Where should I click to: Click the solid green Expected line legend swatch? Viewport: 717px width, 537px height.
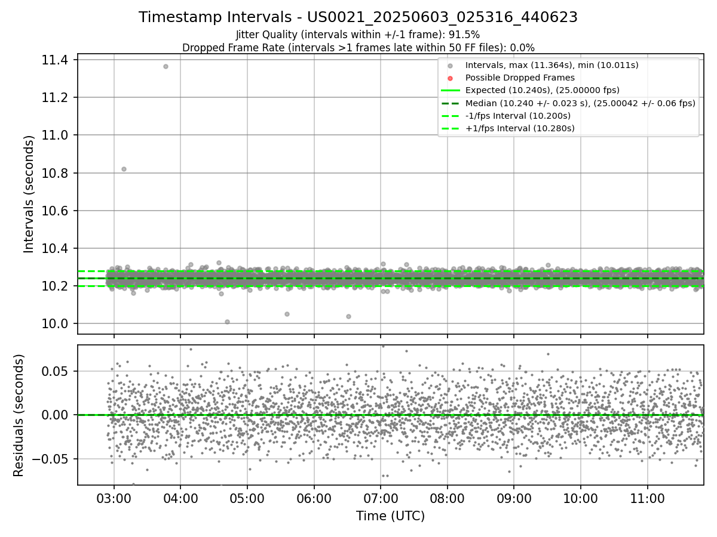(451, 90)
